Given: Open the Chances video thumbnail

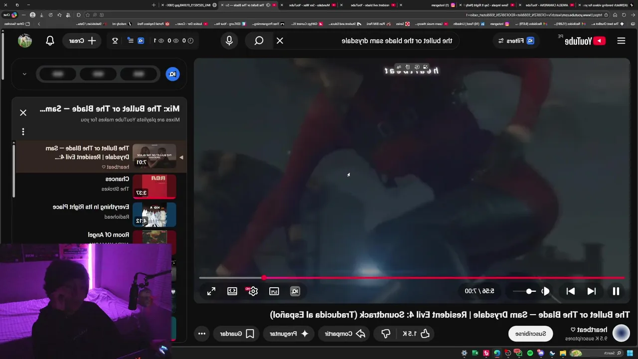Looking at the screenshot, I should 154,186.
